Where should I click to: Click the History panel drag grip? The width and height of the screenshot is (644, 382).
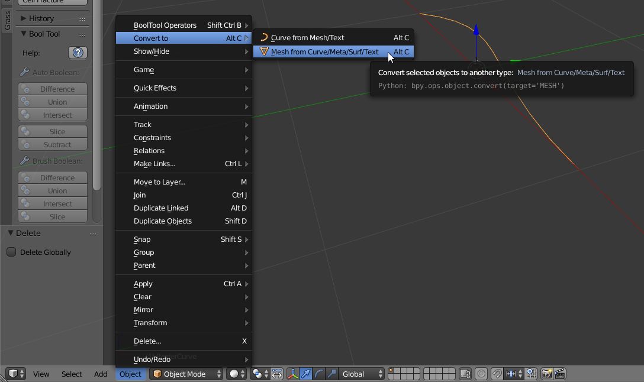tap(82, 19)
